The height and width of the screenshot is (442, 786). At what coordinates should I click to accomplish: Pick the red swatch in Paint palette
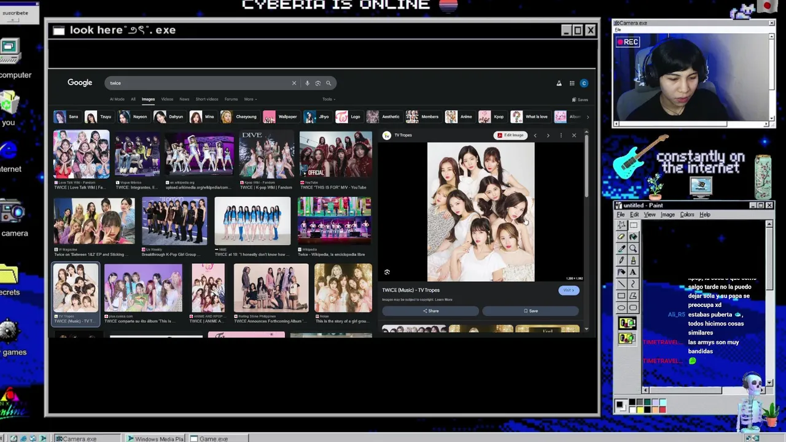(x=662, y=409)
